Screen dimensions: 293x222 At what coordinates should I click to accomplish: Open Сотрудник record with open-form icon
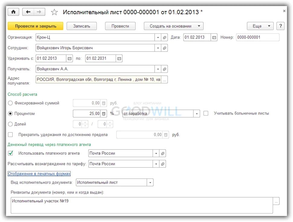tap(164, 48)
